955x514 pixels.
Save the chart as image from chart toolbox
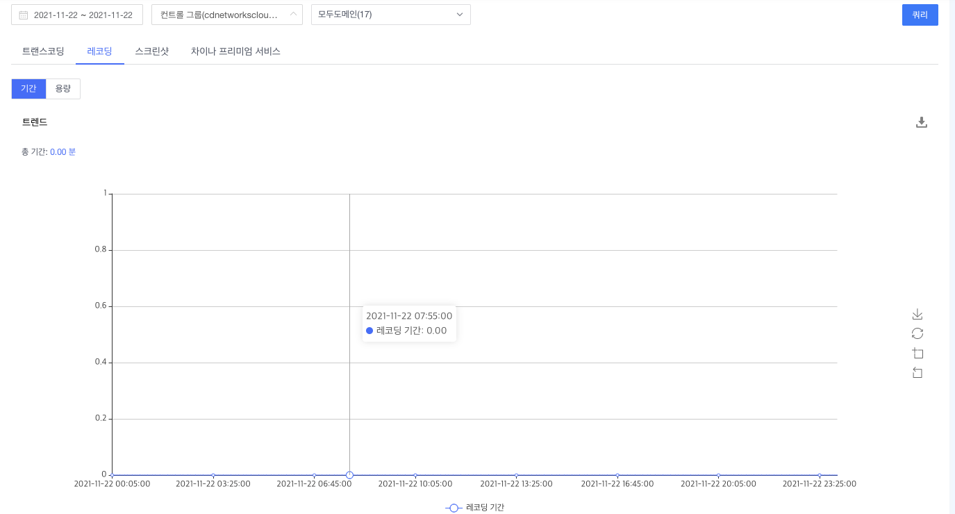[917, 314]
